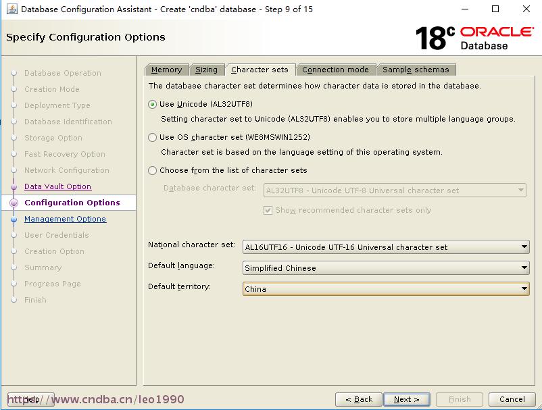Click the 'Default territory:' label
Screen dimensions: 542x410
179,286
